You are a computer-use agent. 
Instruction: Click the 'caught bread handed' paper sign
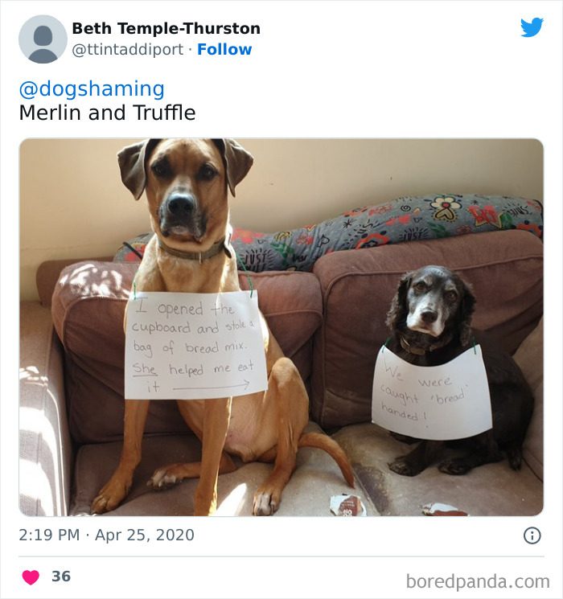click(x=432, y=392)
